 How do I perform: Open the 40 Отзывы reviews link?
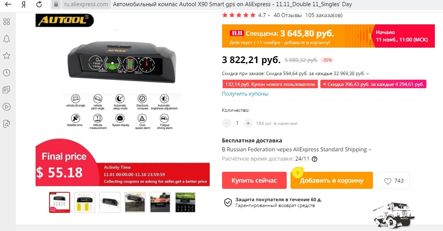pos(287,15)
